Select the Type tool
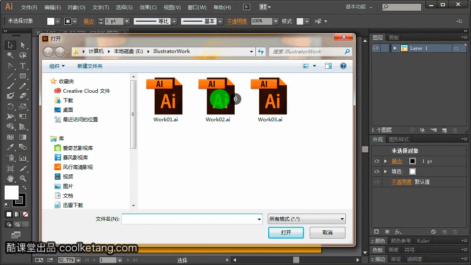Image resolution: width=471 pixels, height=265 pixels. coord(23,65)
